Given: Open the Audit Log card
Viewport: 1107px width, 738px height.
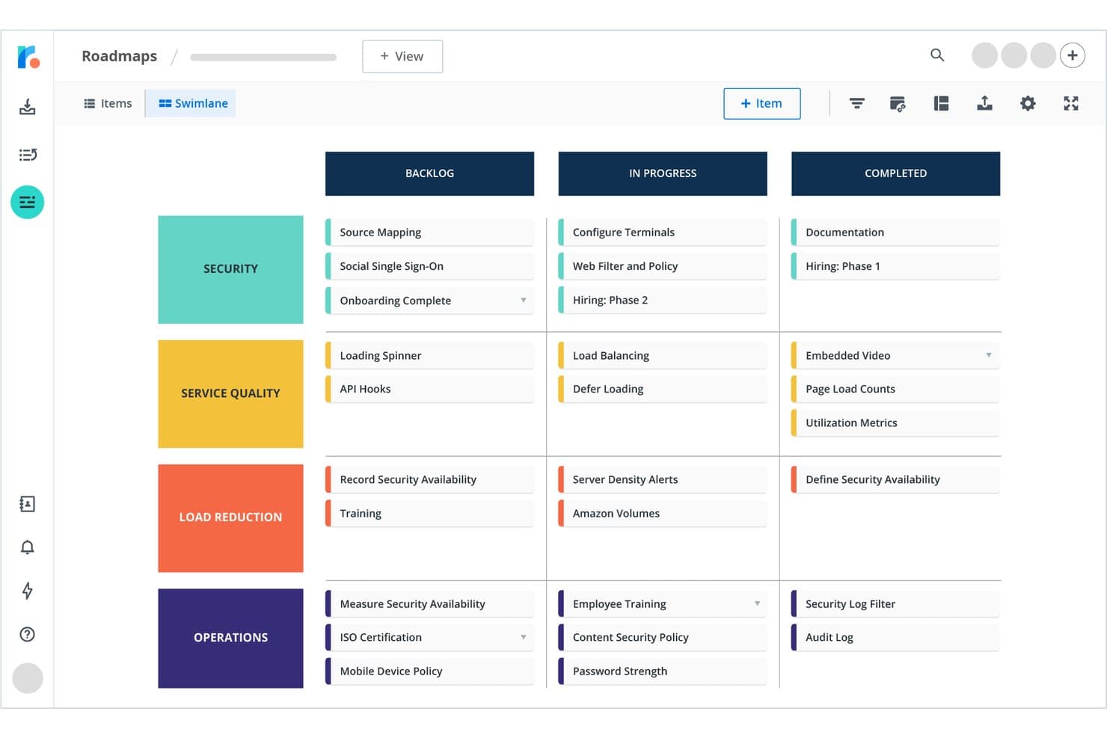Looking at the screenshot, I should point(895,637).
